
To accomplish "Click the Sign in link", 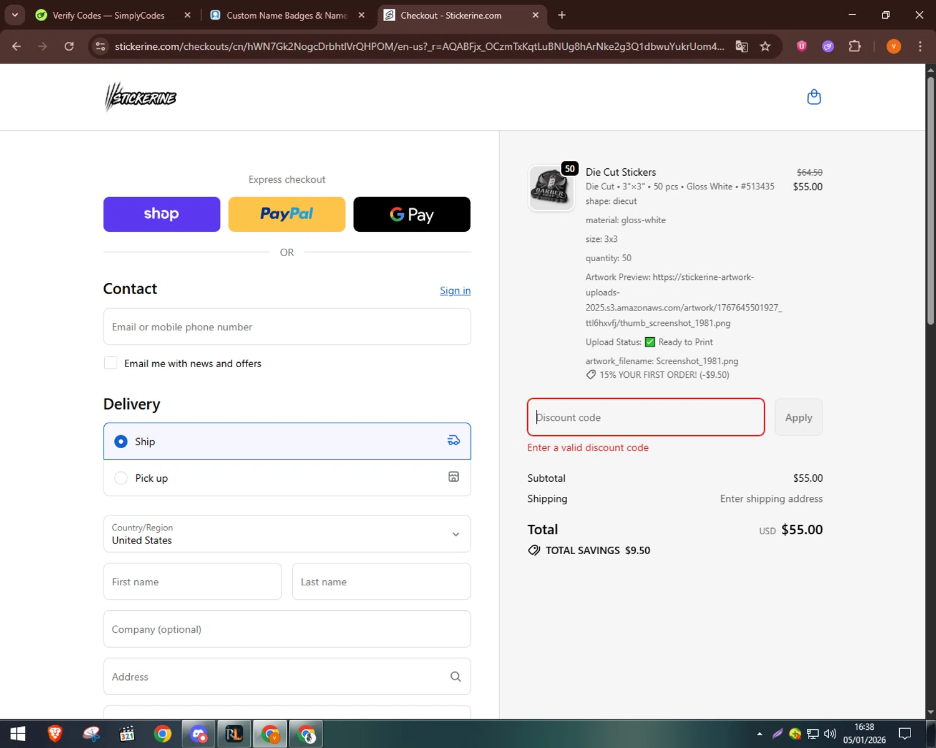I will [455, 290].
